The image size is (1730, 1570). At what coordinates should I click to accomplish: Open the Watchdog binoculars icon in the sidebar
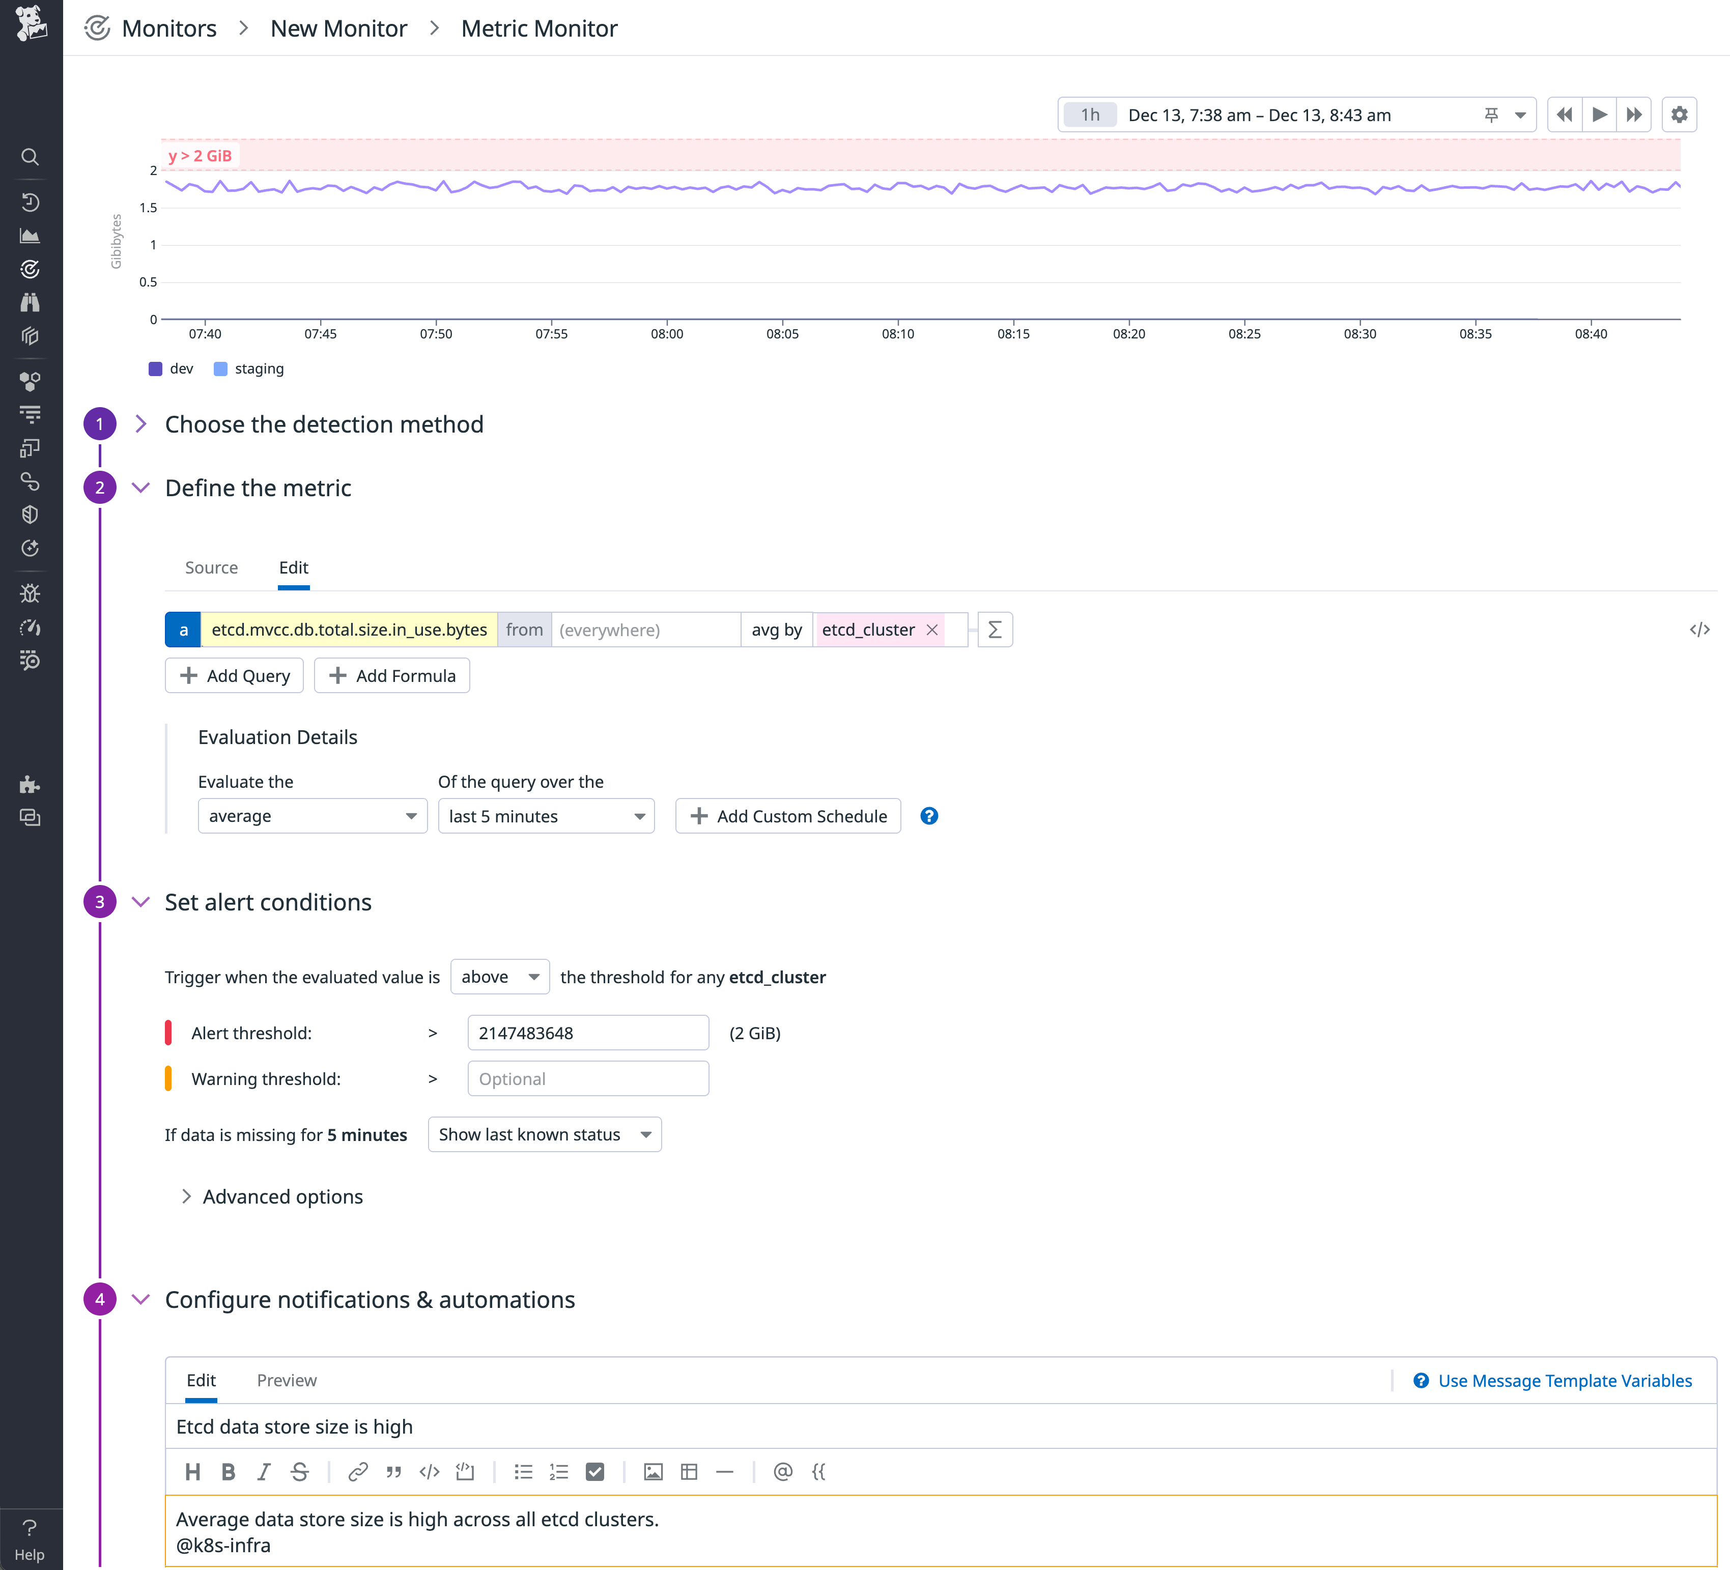(31, 302)
